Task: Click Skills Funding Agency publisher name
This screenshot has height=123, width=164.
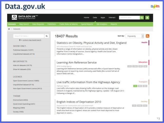Action: point(64,66)
